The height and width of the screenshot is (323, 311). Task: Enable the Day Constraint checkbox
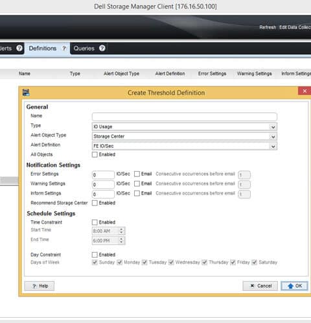(95, 255)
